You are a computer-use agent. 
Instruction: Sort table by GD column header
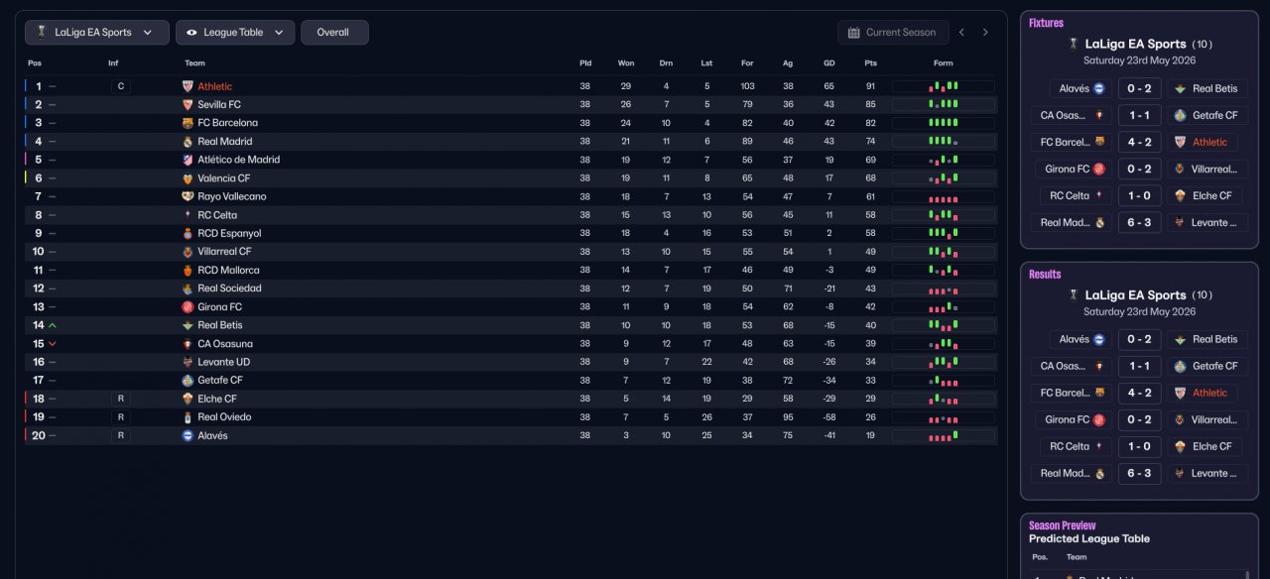[829, 62]
